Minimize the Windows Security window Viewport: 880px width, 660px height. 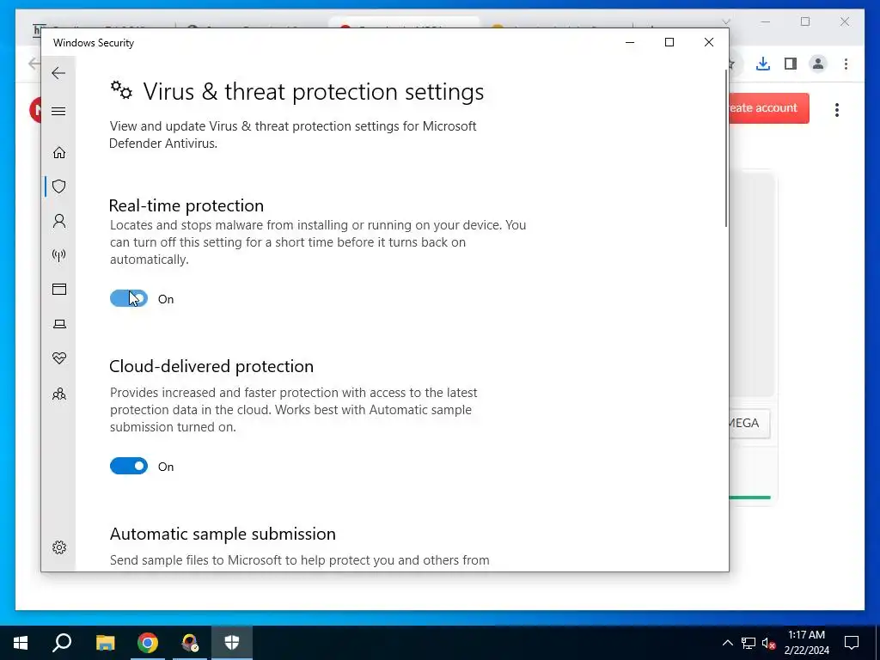click(x=630, y=42)
